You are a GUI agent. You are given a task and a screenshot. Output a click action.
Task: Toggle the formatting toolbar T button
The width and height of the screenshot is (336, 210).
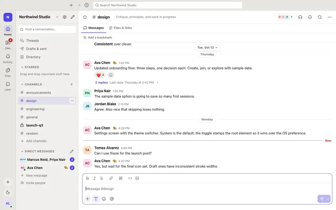96,199
